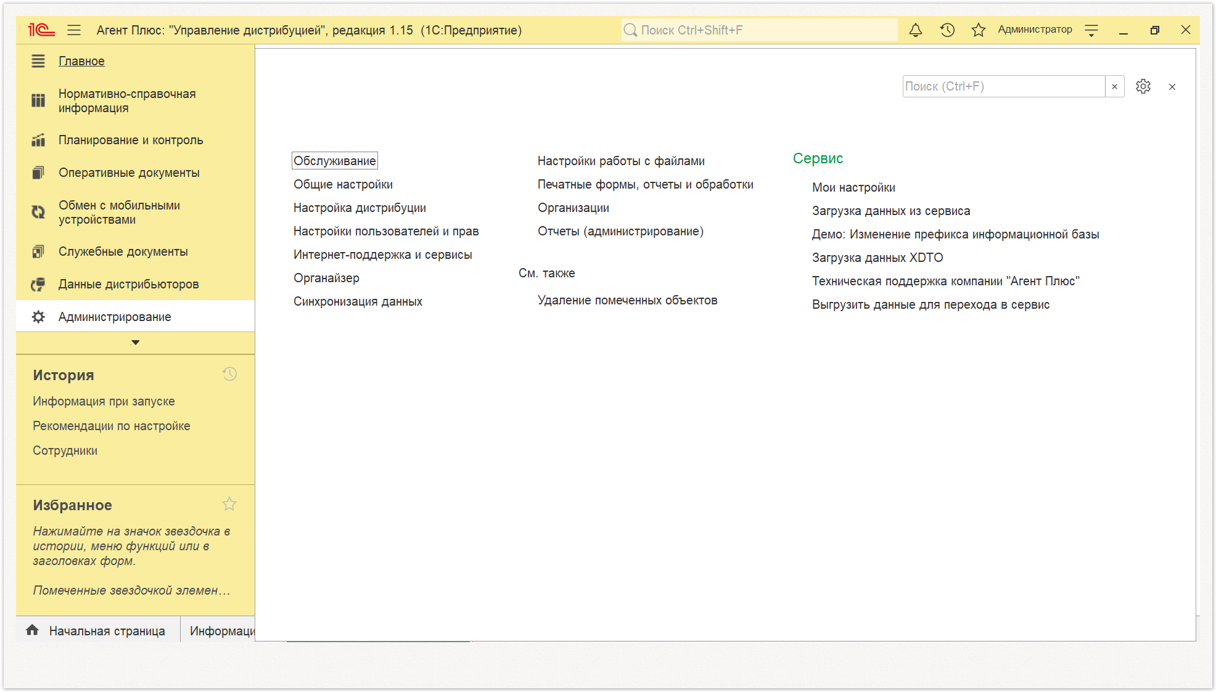Switch to the Информация tab
The width and height of the screenshot is (1216, 692).
[x=221, y=630]
